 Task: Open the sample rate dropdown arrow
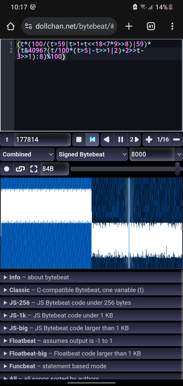click(179, 154)
